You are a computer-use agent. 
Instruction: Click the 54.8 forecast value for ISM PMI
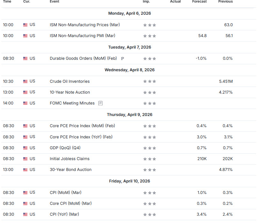(202, 36)
